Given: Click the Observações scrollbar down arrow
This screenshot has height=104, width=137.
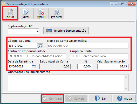Looking at the screenshot, I should click(x=126, y=89).
